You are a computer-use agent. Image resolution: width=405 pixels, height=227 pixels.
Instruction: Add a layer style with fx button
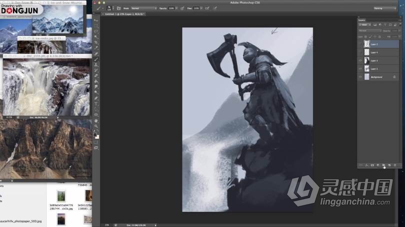click(x=366, y=166)
